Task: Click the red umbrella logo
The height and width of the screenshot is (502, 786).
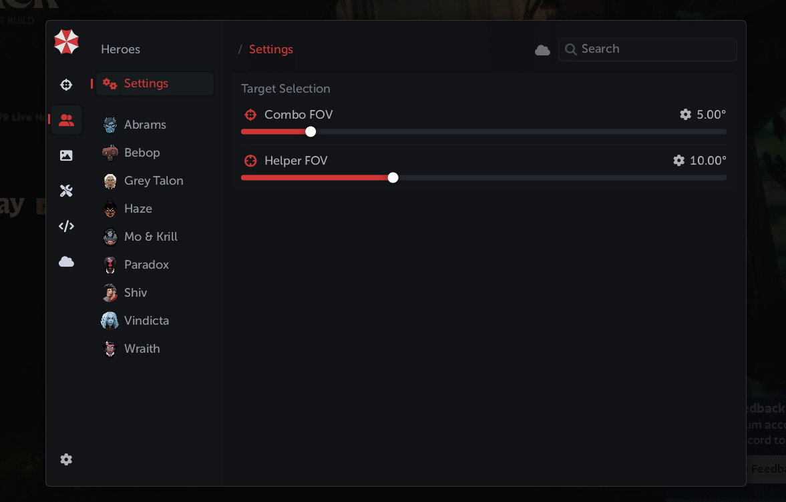Action: [x=67, y=41]
